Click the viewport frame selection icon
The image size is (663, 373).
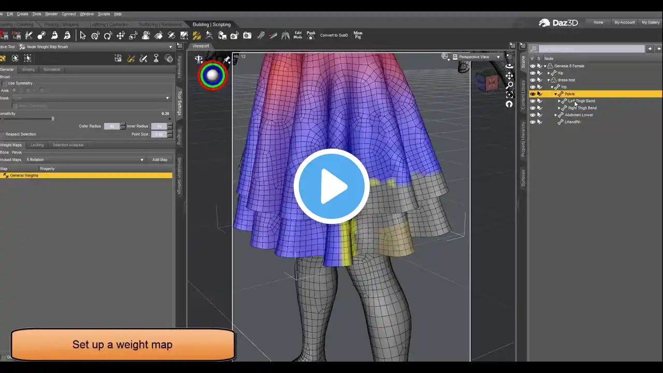coord(510,95)
